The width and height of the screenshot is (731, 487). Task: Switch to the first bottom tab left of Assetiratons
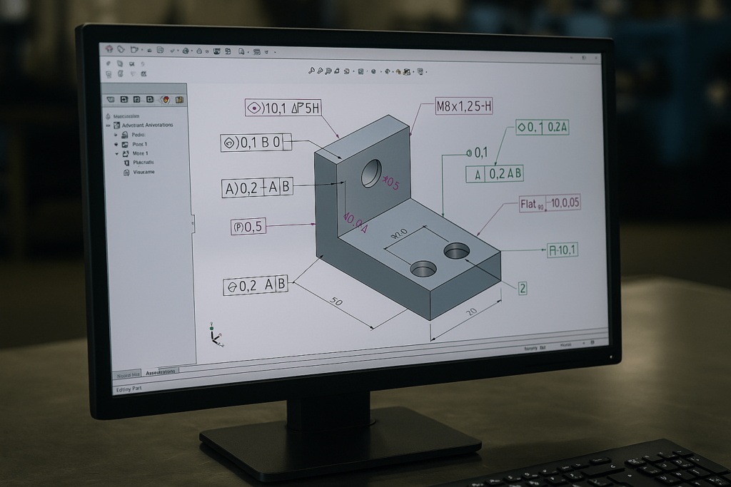click(x=127, y=374)
